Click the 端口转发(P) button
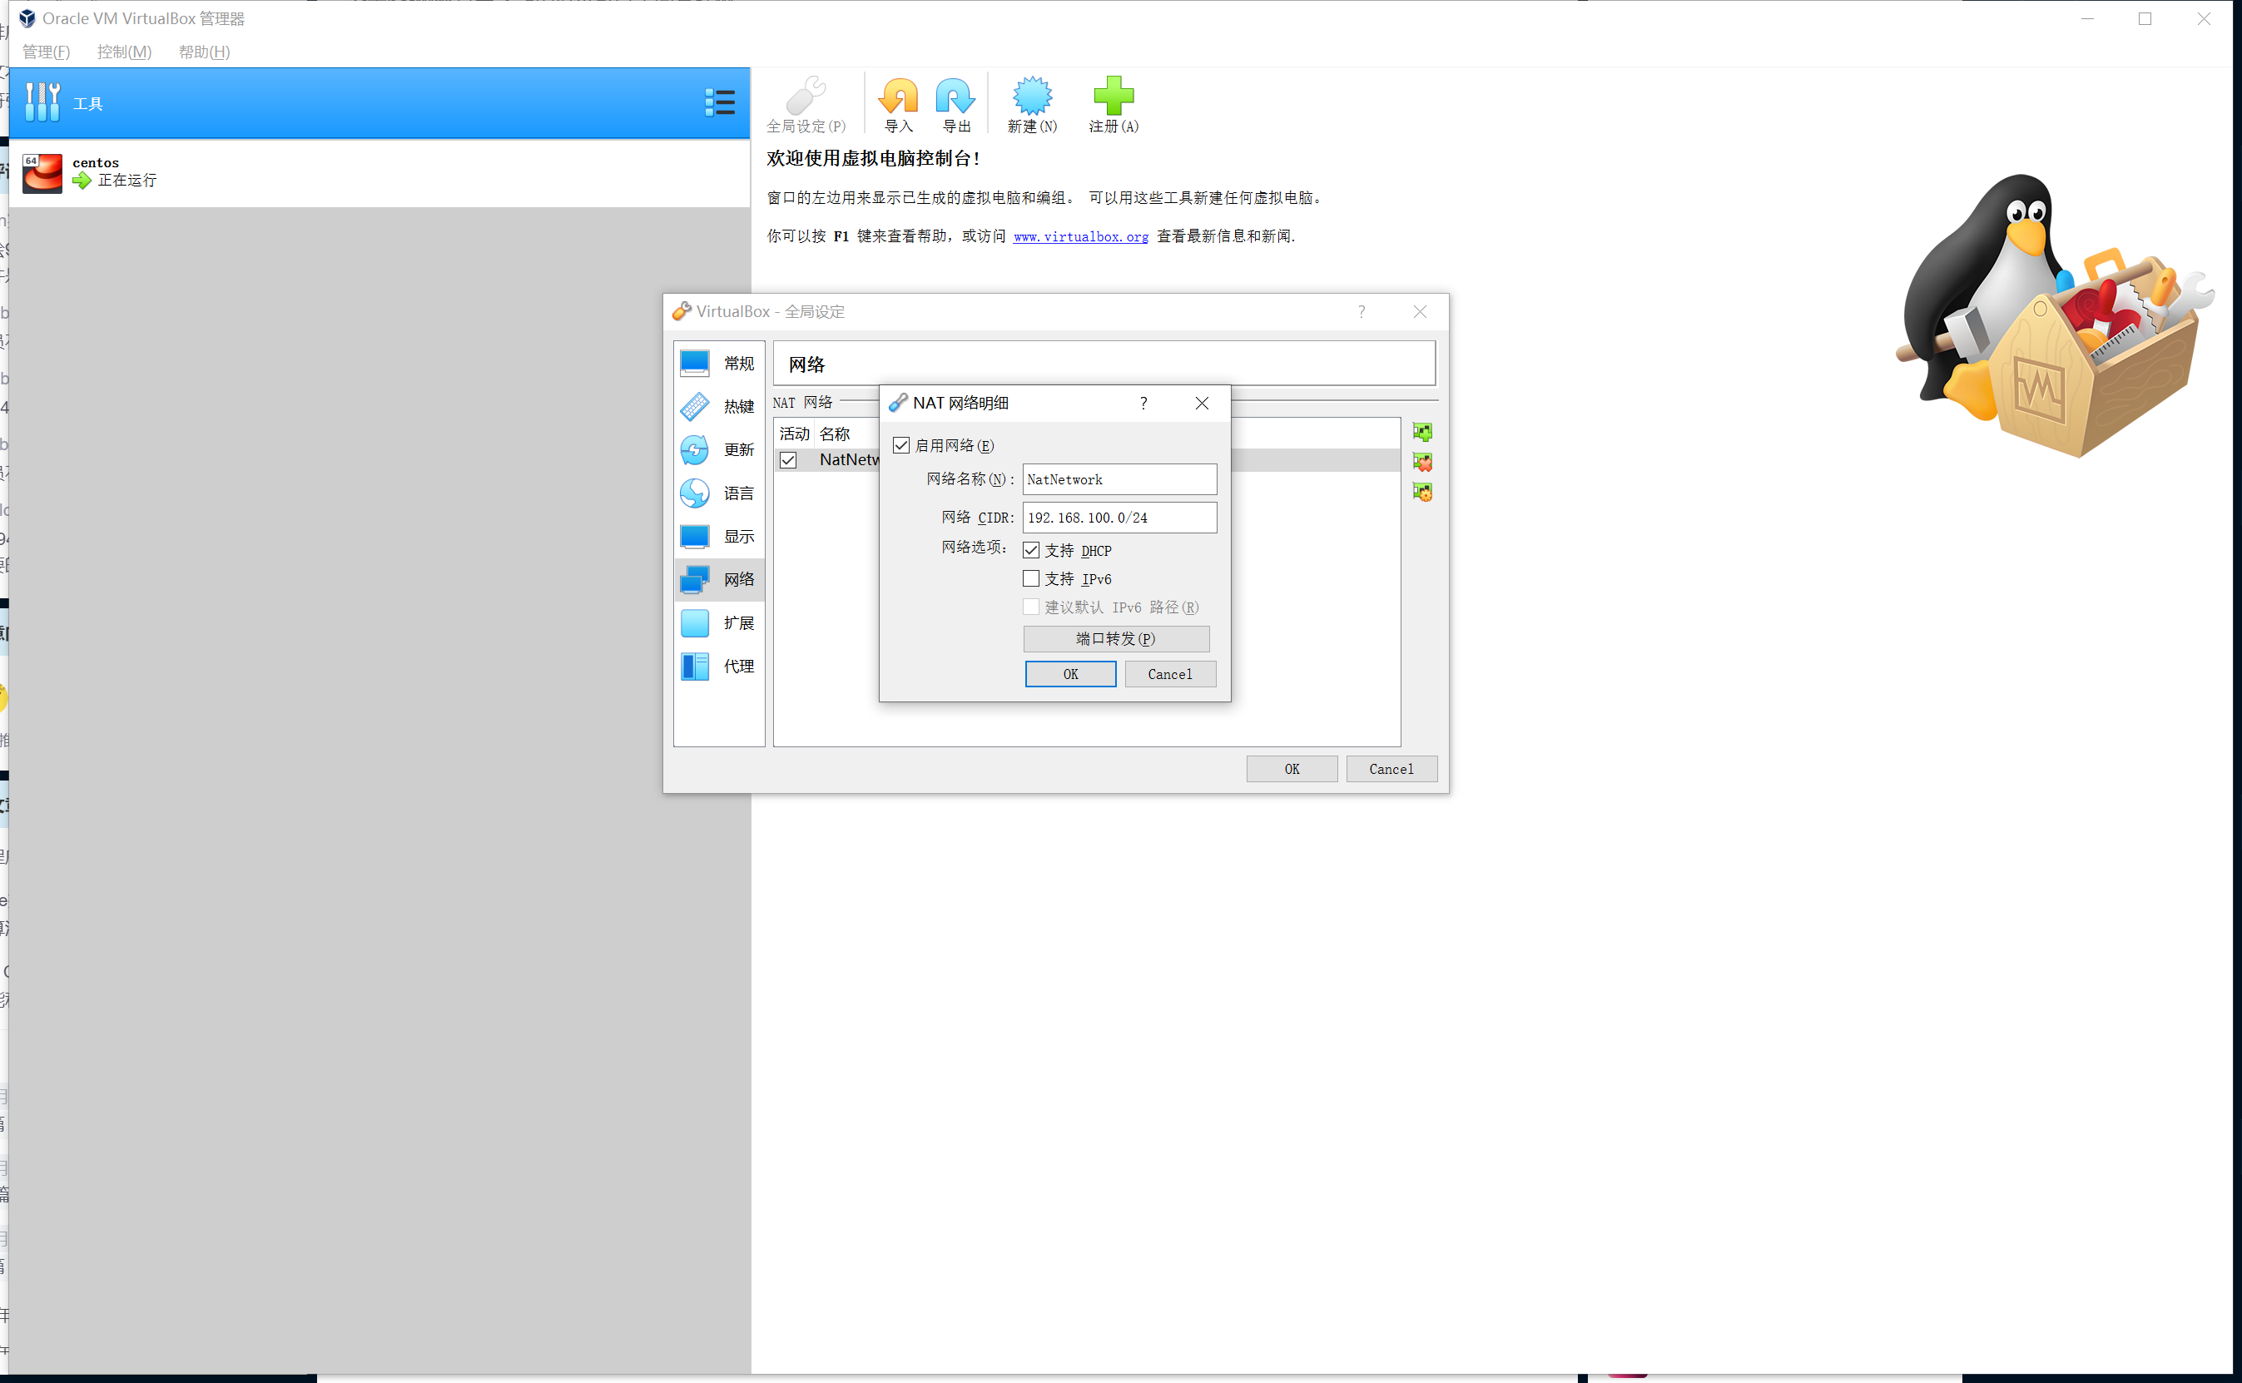This screenshot has height=1383, width=2242. click(x=1116, y=638)
